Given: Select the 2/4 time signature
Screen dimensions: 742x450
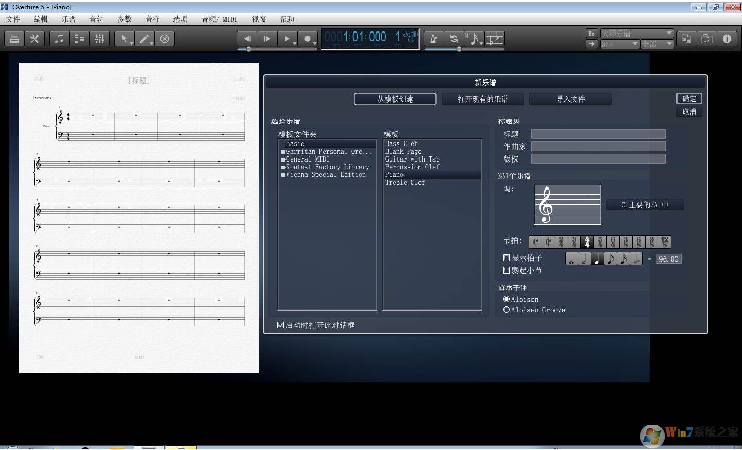Looking at the screenshot, I should pyautogui.click(x=561, y=242).
